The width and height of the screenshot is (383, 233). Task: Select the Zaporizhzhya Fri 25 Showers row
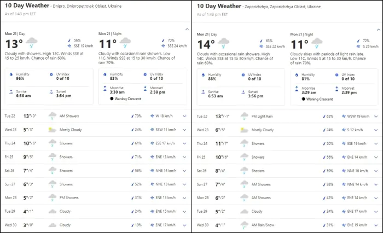coord(285,157)
